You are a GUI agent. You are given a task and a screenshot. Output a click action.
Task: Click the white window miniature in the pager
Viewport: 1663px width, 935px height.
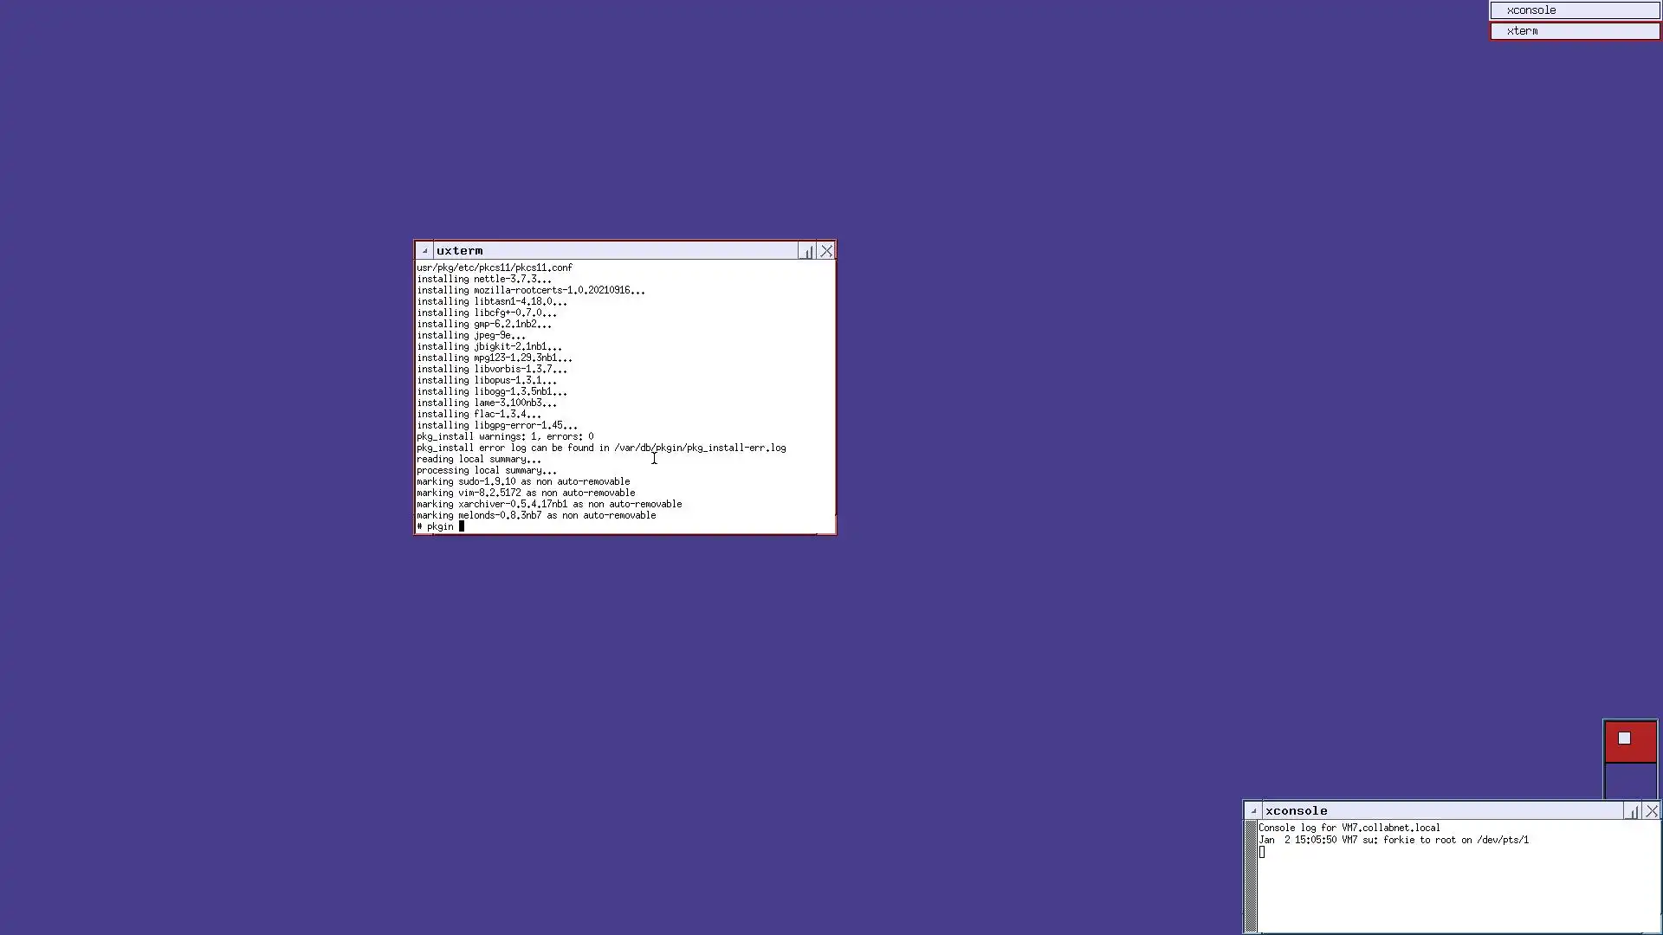[x=1624, y=738]
